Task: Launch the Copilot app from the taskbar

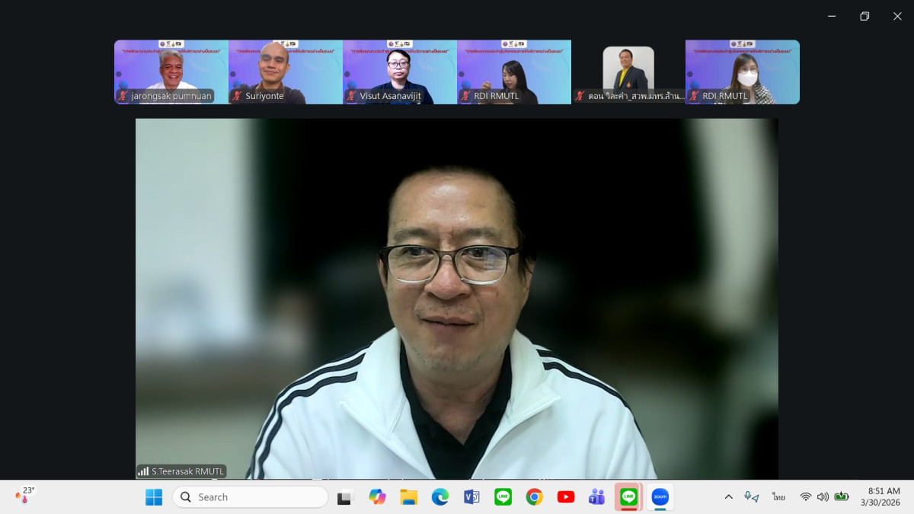Action: [x=377, y=497]
